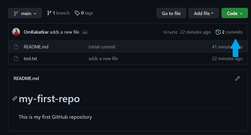
Task: Open the OmKakatkar username link
Action: tap(36, 32)
